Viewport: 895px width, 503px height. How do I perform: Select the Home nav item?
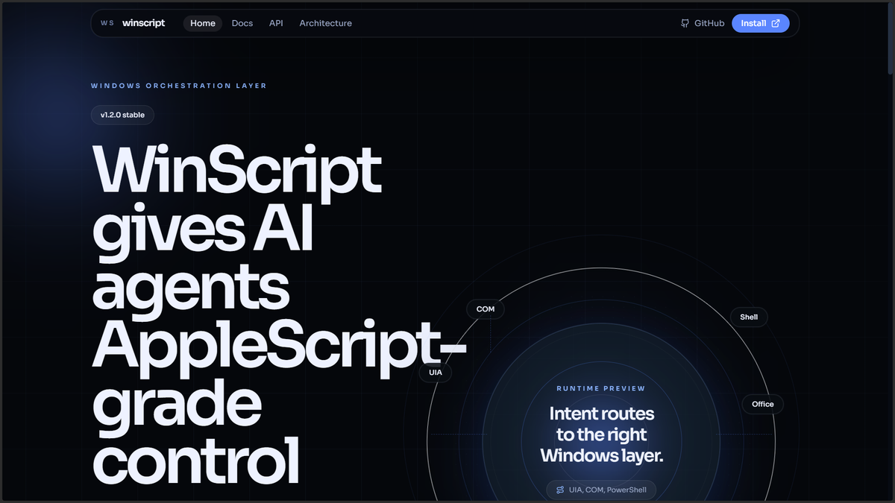pos(202,23)
